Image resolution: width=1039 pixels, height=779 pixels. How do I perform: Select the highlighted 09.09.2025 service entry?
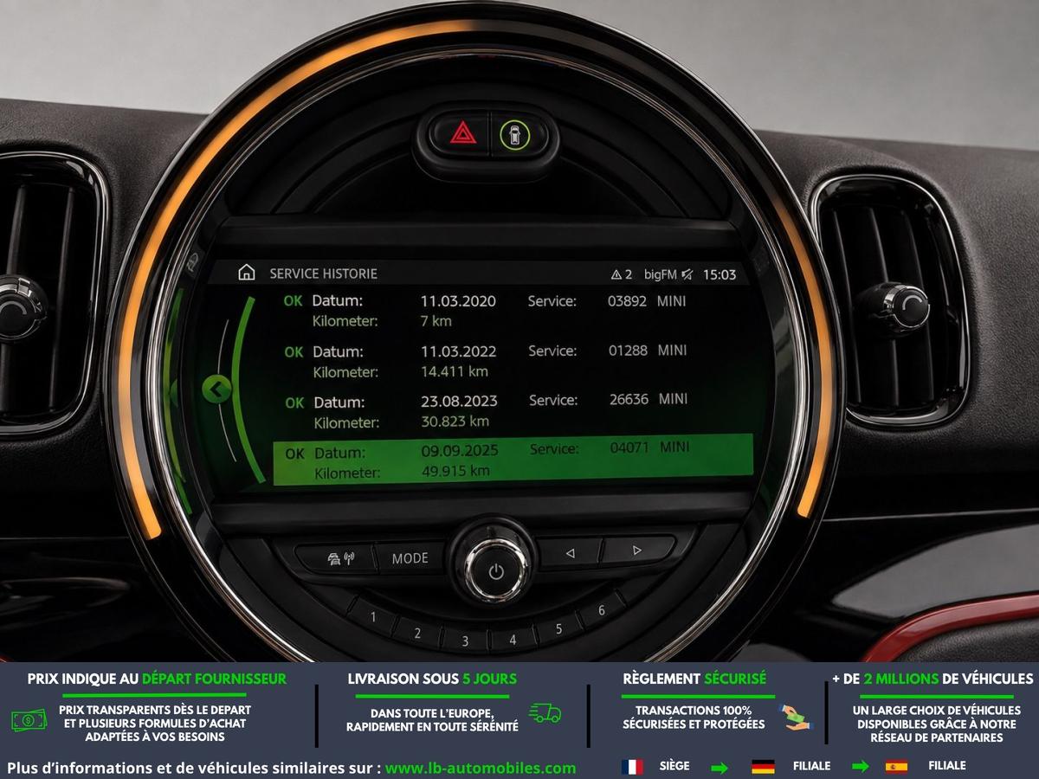tap(513, 460)
